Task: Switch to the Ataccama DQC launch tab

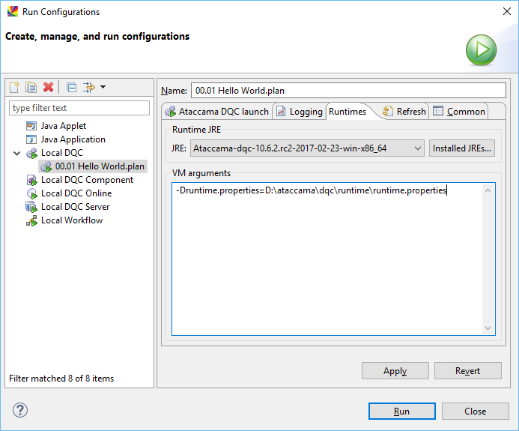Action: 216,112
